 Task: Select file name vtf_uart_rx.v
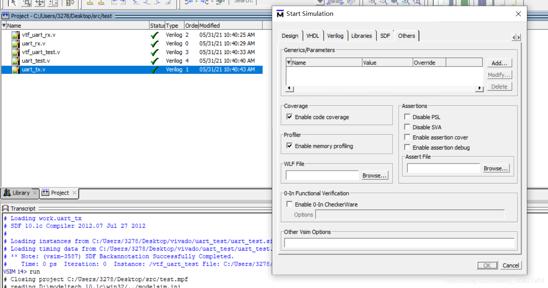tap(39, 35)
